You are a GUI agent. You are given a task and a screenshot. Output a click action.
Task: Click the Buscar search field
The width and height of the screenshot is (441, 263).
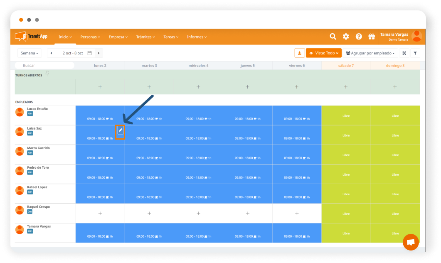coord(44,66)
